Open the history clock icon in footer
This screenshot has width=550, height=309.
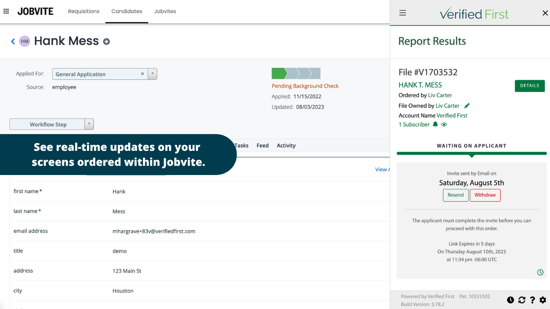point(510,300)
